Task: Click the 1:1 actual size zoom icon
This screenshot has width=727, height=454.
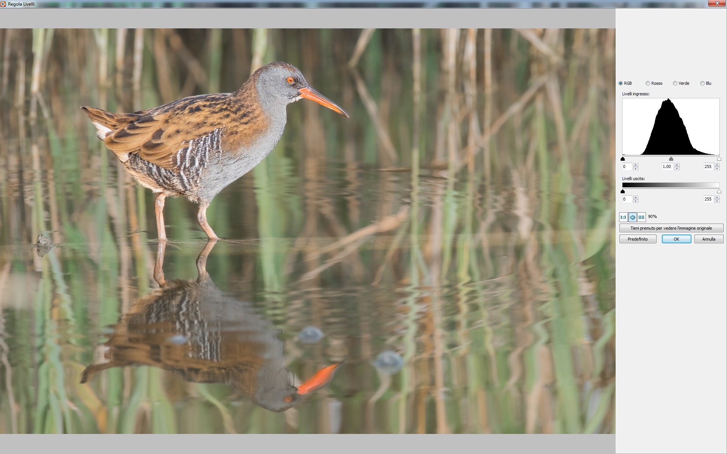Action: click(623, 217)
